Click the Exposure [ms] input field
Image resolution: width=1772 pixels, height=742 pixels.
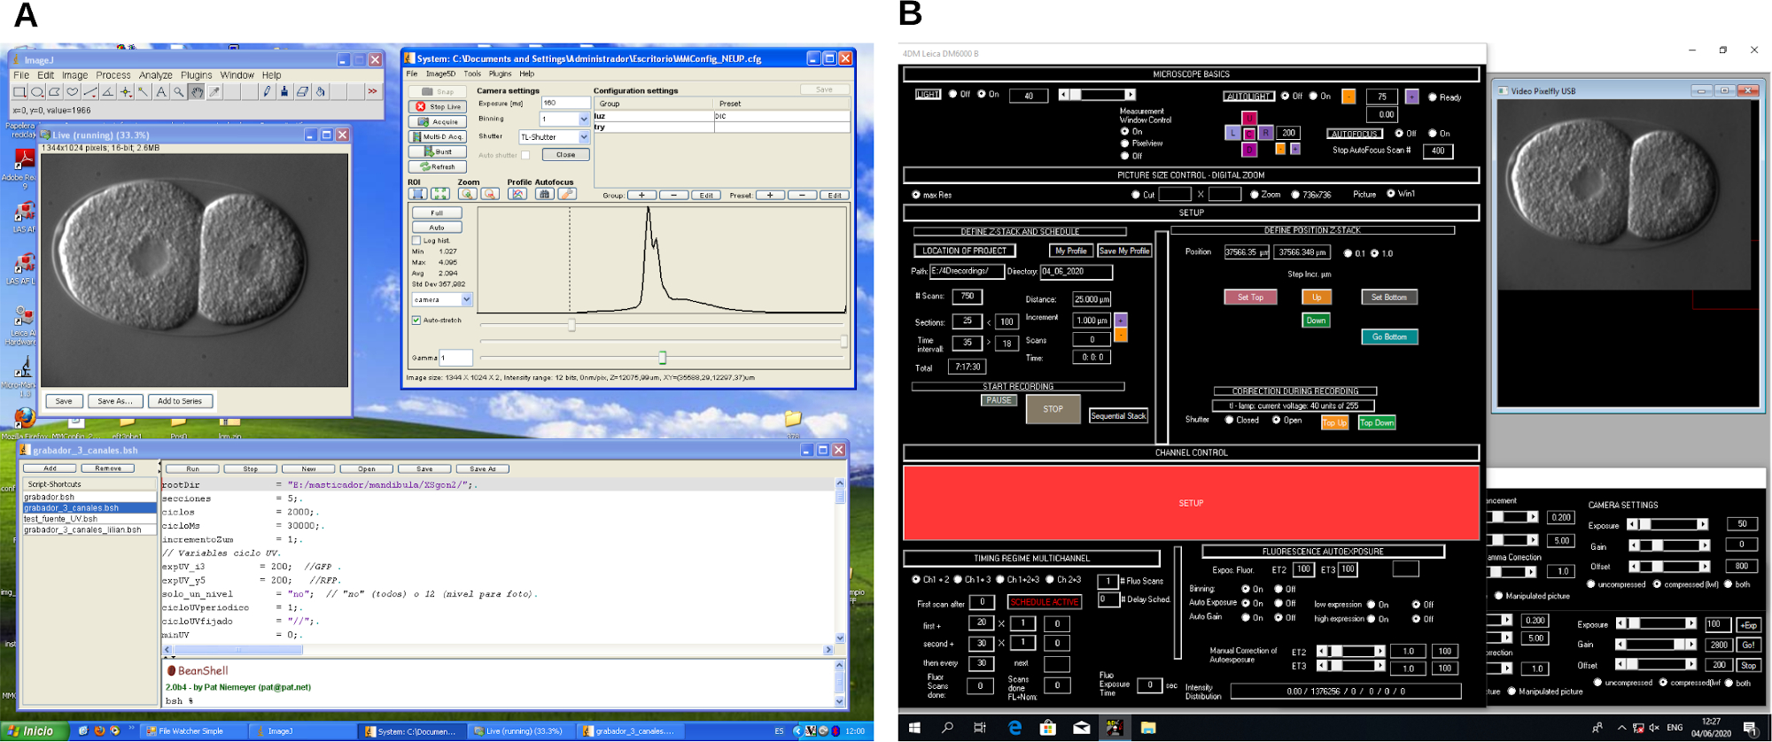565,103
